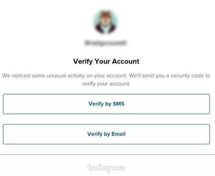Click the horizontal divider above Instagram logo
The width and height of the screenshot is (215, 176).
pos(107,155)
